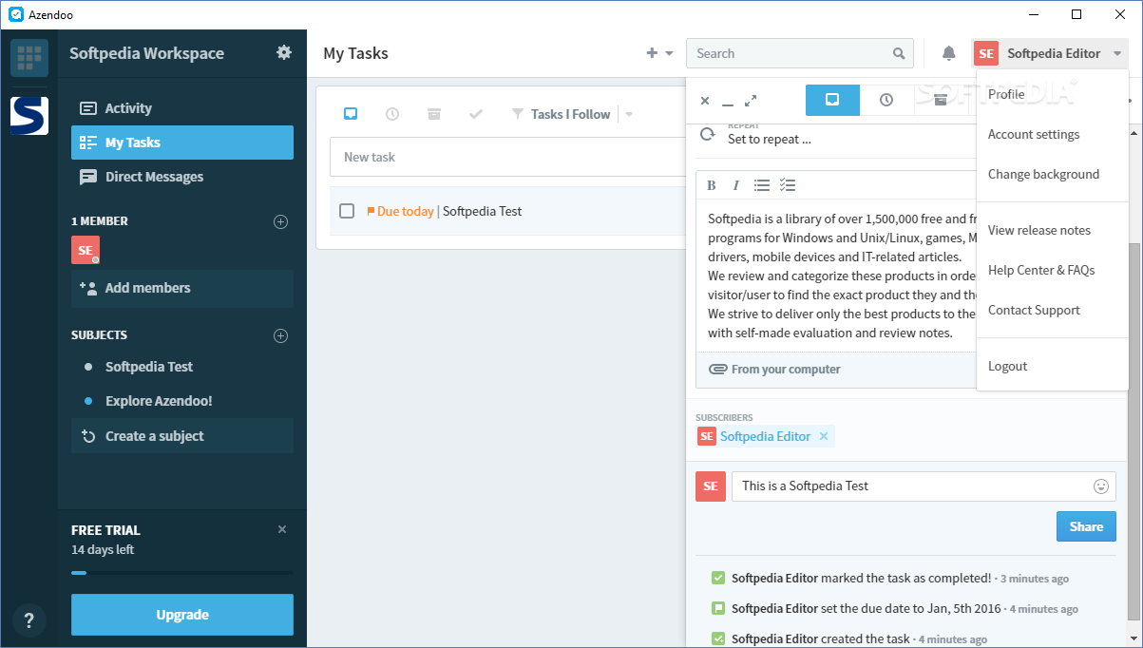Click the Softpedia Editor subscriber name
This screenshot has height=648, width=1143.
765,436
